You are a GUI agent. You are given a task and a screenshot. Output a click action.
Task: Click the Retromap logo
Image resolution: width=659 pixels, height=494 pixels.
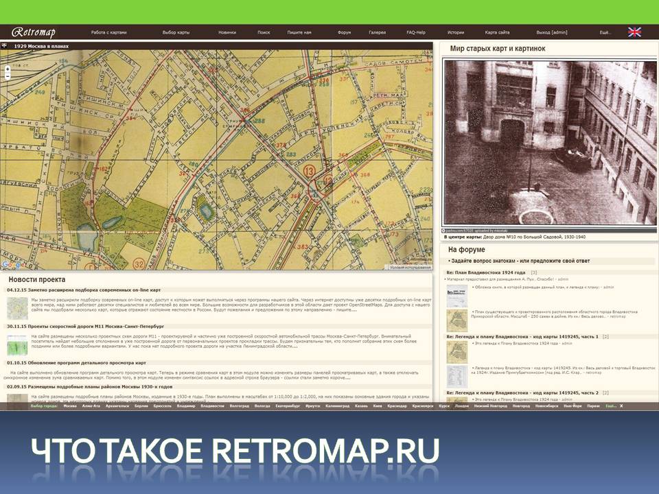(34, 32)
